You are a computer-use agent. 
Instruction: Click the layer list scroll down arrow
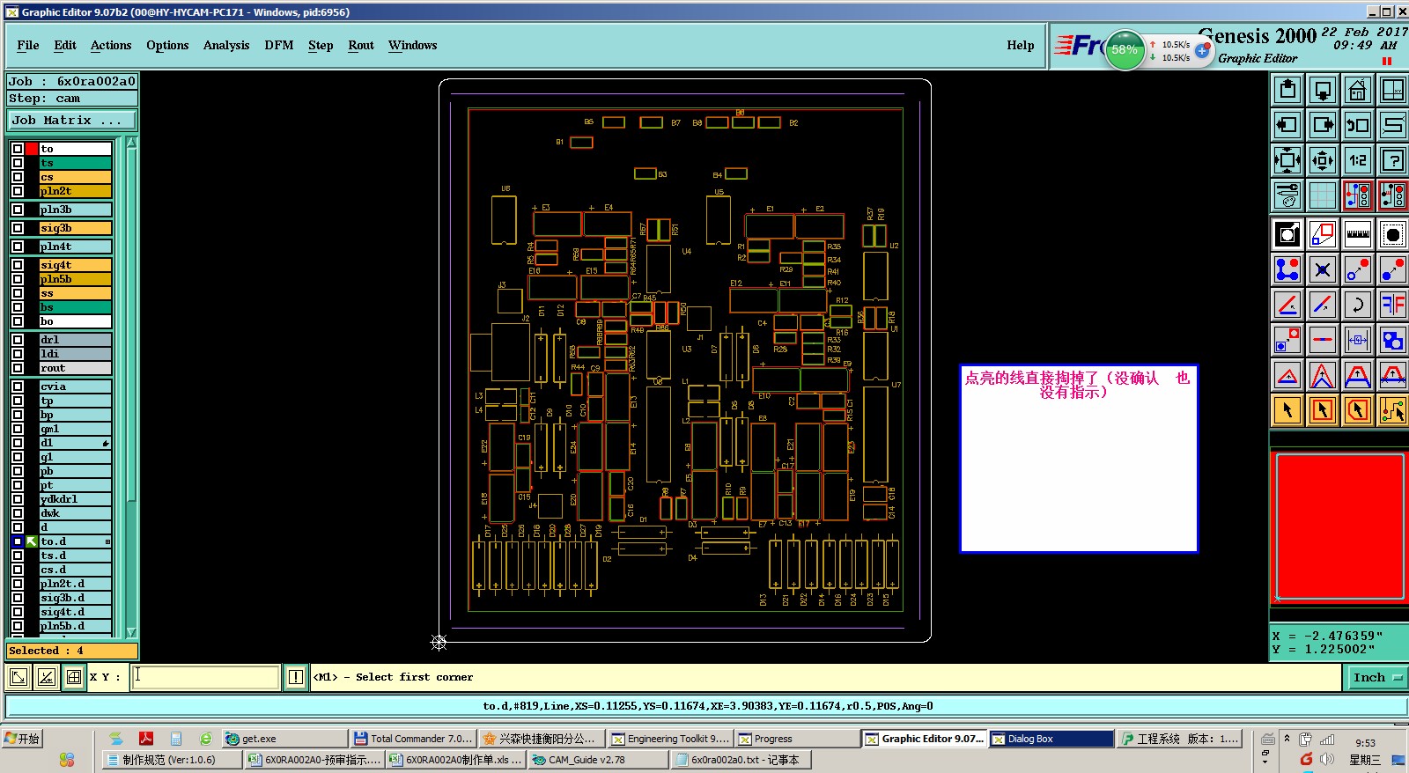click(131, 632)
